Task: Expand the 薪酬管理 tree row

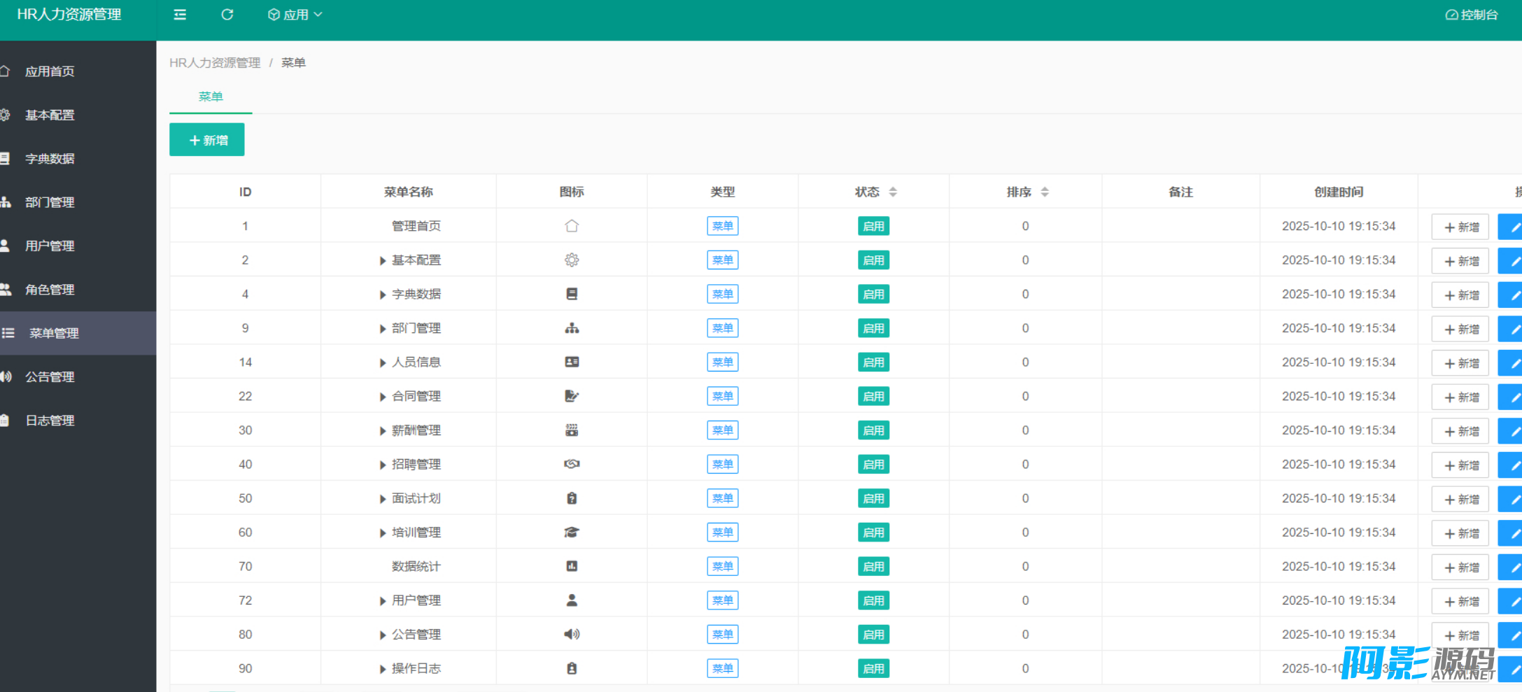Action: 383,431
